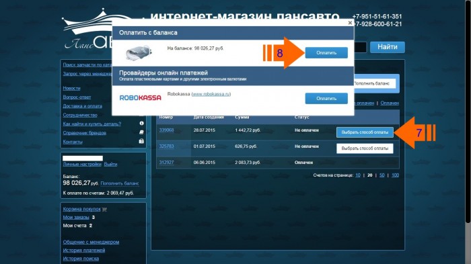471x264 pixels.
Task: Open Общение с менеджером link
Action: (x=91, y=242)
